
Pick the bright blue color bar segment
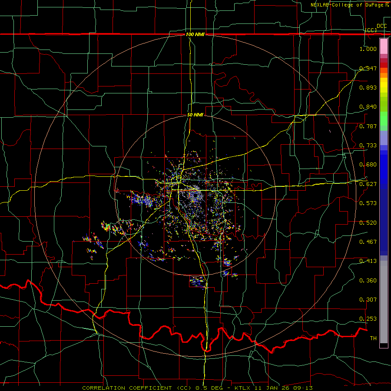[384, 169]
